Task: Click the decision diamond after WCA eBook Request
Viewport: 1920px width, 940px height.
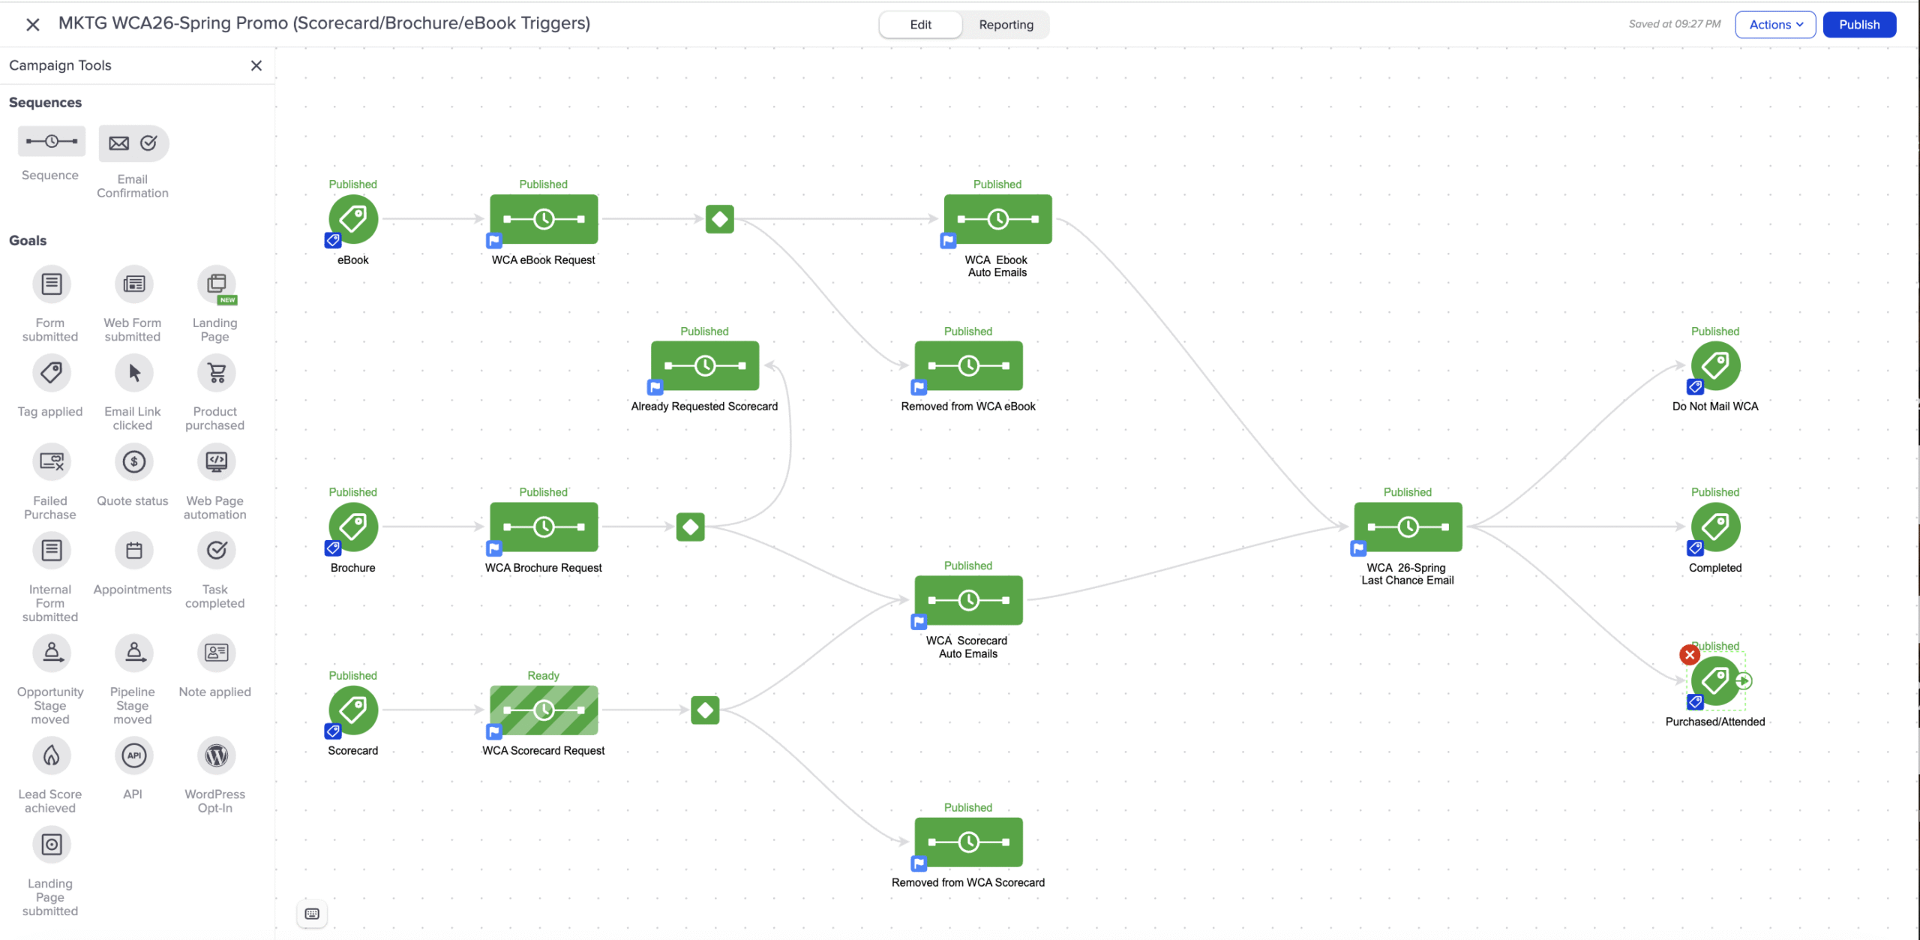Action: pos(719,219)
